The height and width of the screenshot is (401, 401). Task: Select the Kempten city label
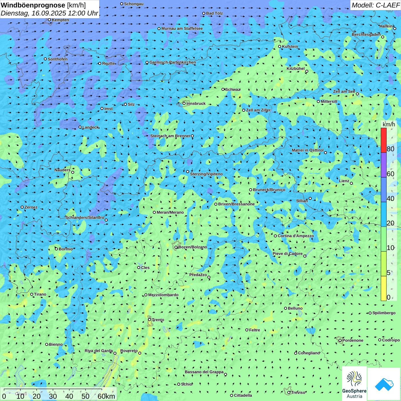coord(60,20)
